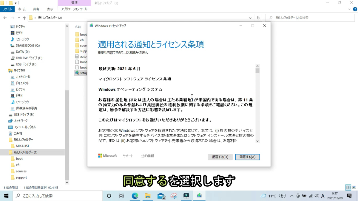Open Task View on taskbar
358x201 pixels.
coord(121,196)
